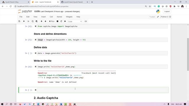The height and width of the screenshot is (106, 189).
Task: Move selected cell down arrow
Action: click(45, 21)
